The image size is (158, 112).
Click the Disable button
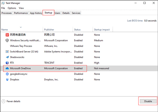tap(148, 101)
